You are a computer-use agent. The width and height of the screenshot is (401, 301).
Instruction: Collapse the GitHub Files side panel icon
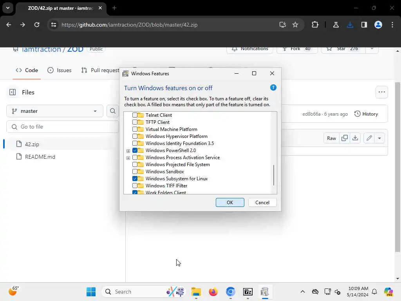point(13,92)
